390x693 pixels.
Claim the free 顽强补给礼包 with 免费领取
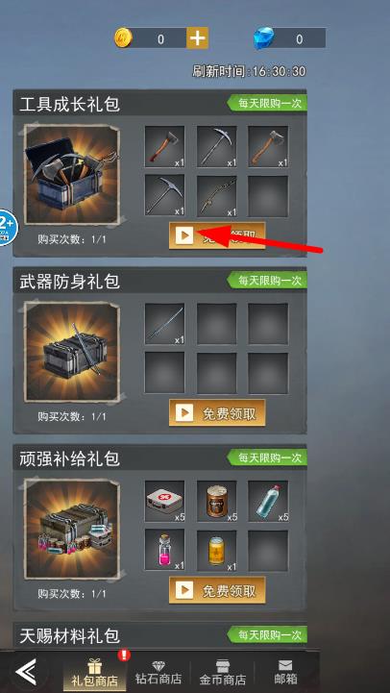click(217, 590)
